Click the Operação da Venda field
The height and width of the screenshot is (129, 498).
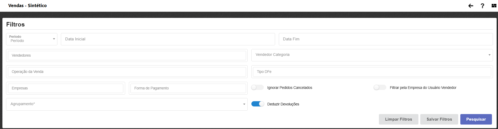127,72
